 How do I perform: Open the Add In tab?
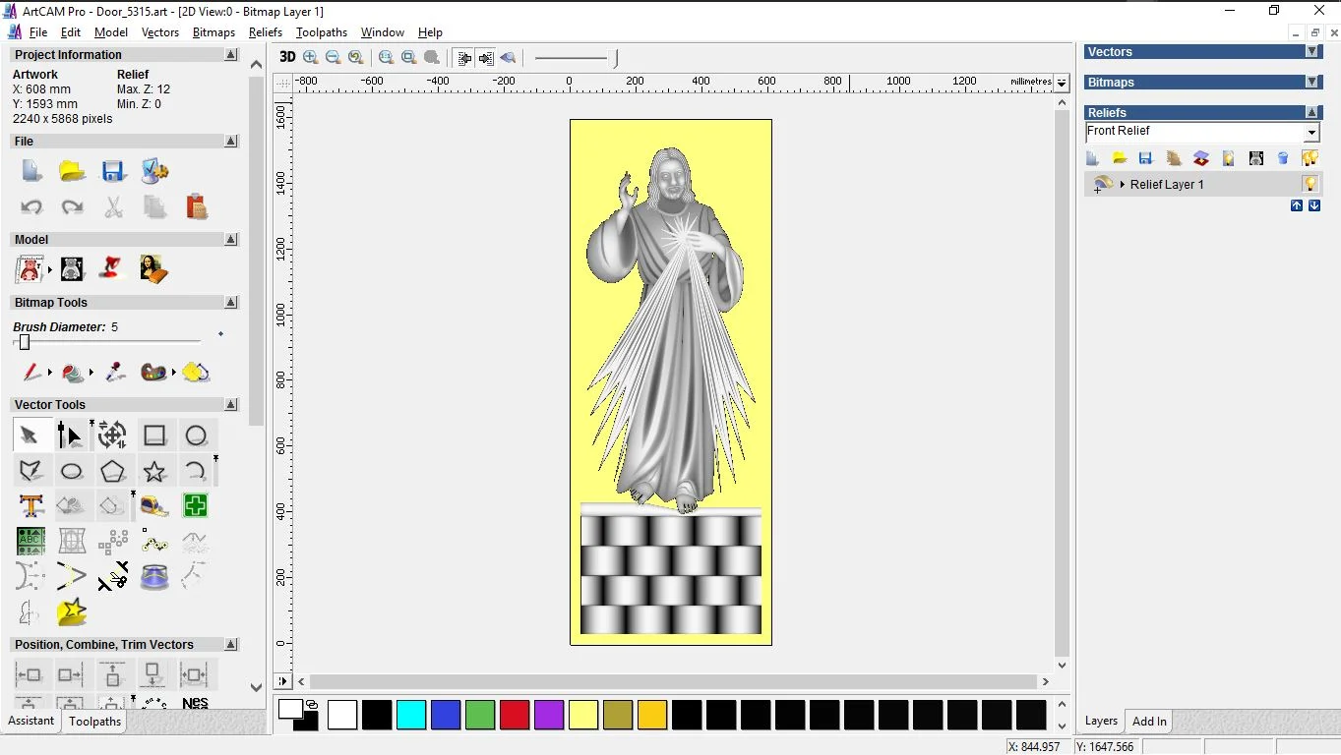point(1149,722)
